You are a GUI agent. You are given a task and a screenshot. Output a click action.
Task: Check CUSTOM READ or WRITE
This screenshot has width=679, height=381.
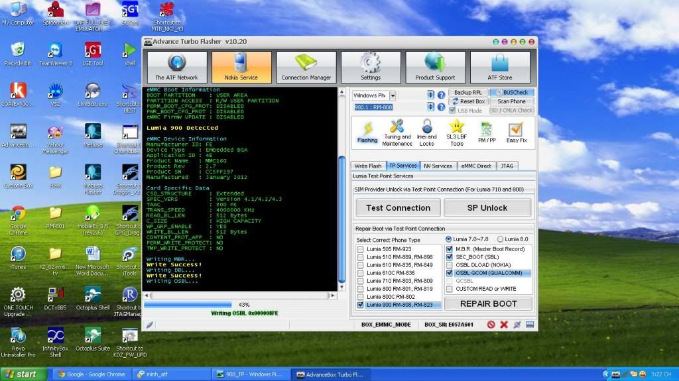(x=450, y=289)
